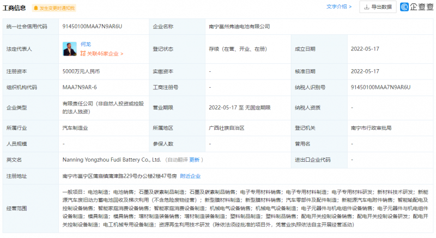
Task: Click the industry value 汽车制造业
Action: [75, 128]
